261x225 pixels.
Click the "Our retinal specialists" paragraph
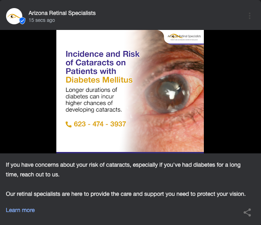coord(126,194)
